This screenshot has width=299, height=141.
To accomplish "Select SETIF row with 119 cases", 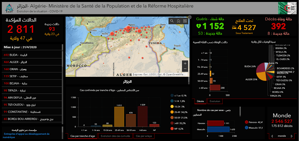I will click(x=32, y=76).
